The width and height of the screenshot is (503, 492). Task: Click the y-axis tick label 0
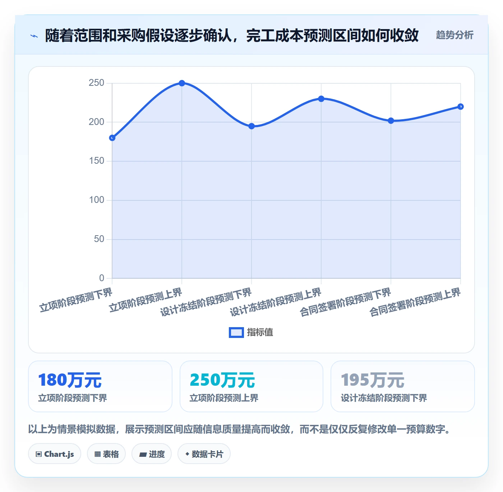pyautogui.click(x=102, y=278)
